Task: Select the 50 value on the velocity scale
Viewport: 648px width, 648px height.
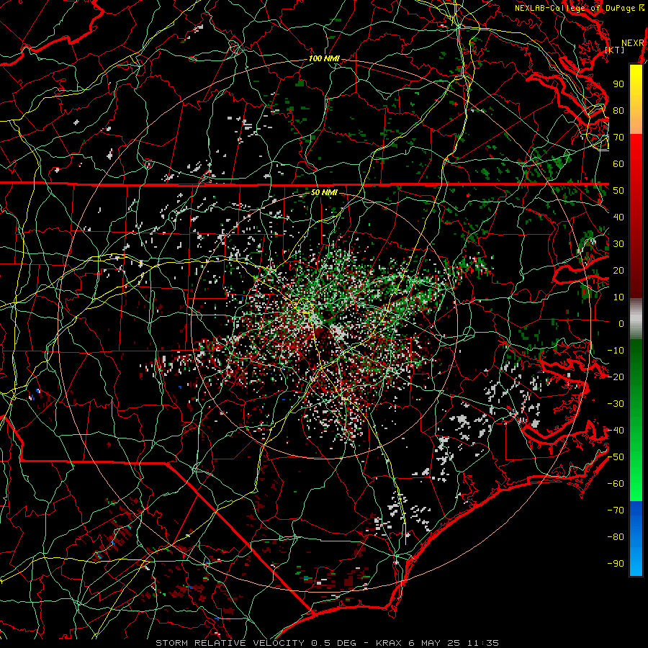Action: pyautogui.click(x=618, y=191)
